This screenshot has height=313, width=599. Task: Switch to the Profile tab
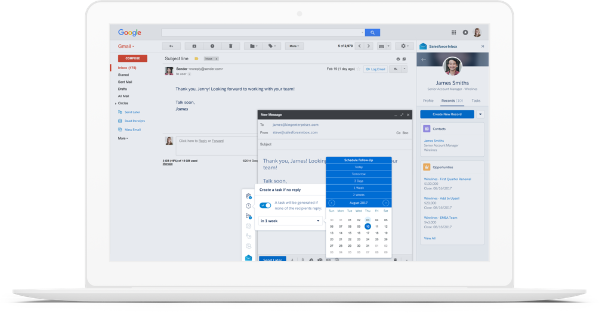coord(428,101)
